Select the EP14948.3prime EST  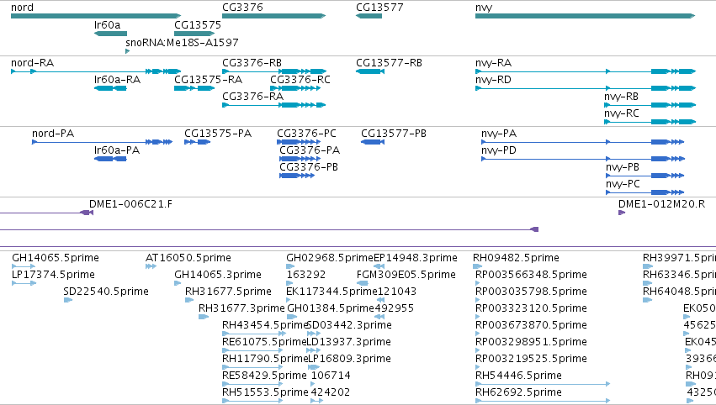pos(379,266)
